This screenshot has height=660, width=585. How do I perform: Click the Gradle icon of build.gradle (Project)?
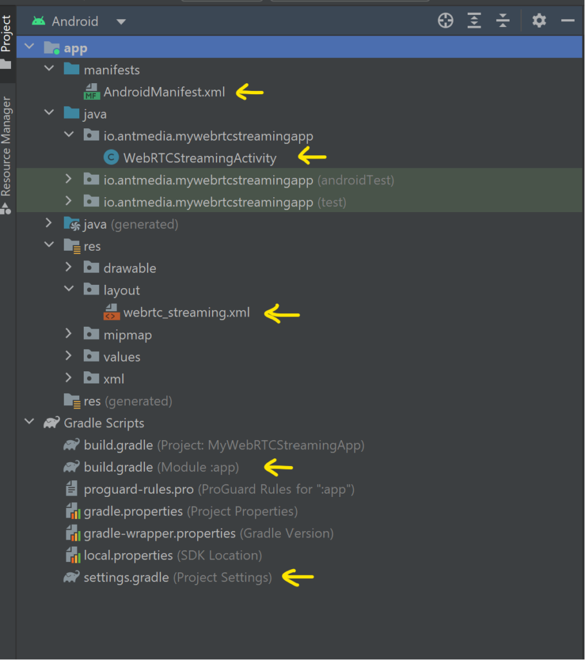pos(71,445)
